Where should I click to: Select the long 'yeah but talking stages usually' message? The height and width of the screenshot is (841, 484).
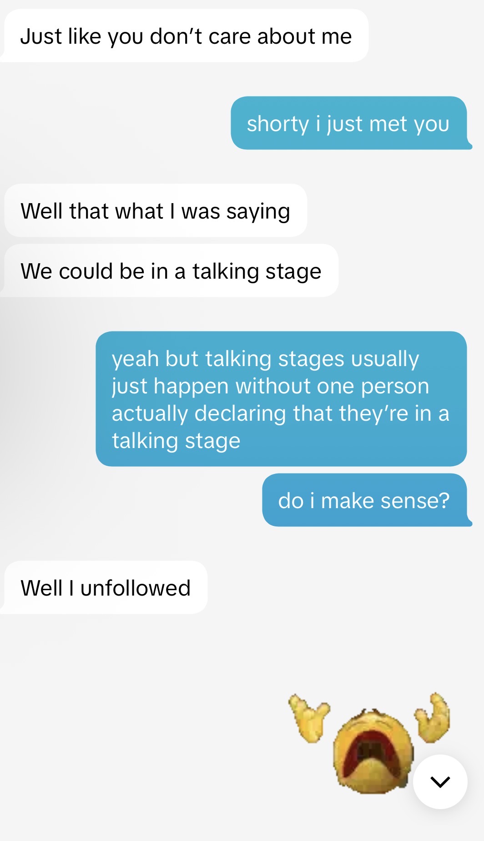coord(281,399)
